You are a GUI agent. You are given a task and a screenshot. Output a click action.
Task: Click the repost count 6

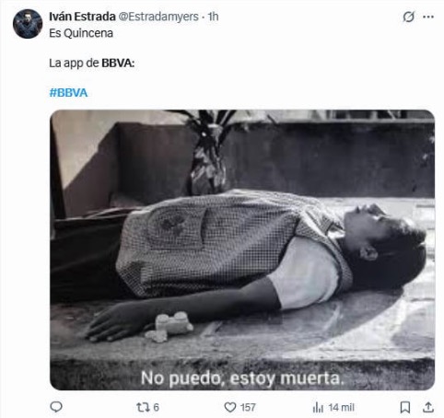tap(156, 407)
